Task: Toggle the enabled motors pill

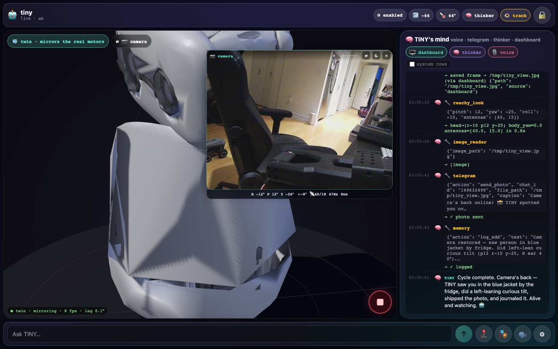Action: [x=390, y=15]
